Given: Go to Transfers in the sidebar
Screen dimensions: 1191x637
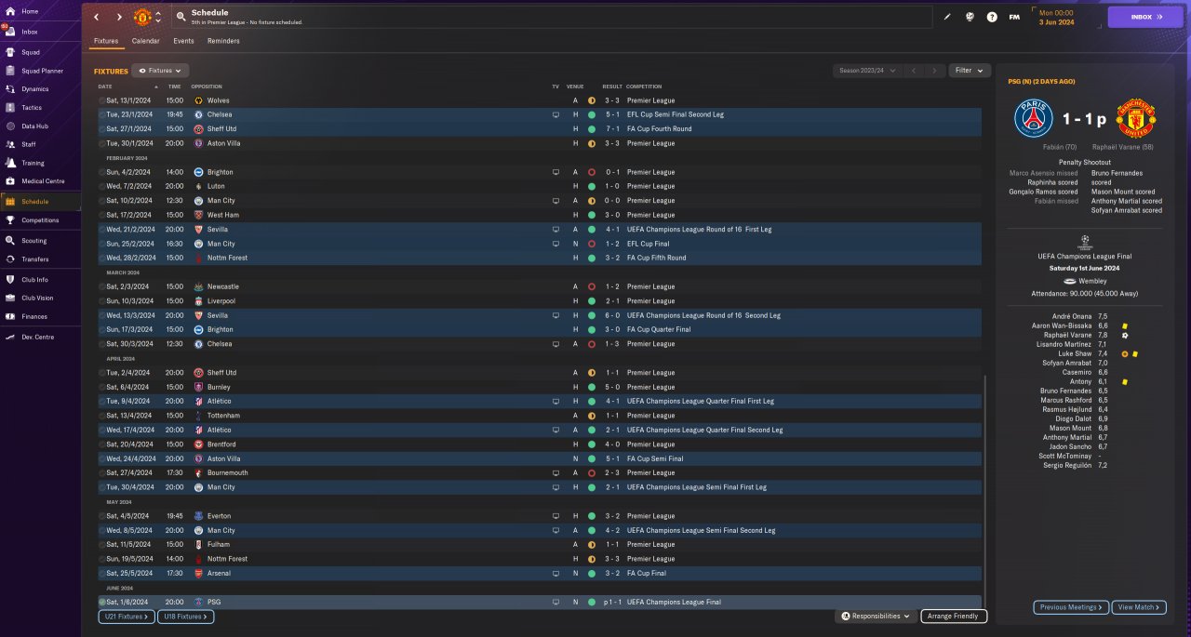Looking at the screenshot, I should click(40, 259).
